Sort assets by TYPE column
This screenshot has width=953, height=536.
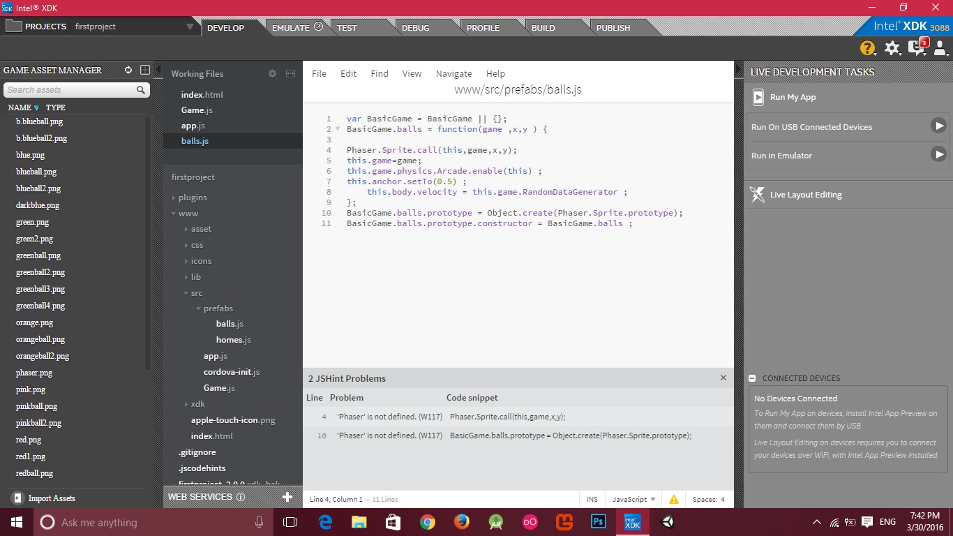[x=56, y=107]
